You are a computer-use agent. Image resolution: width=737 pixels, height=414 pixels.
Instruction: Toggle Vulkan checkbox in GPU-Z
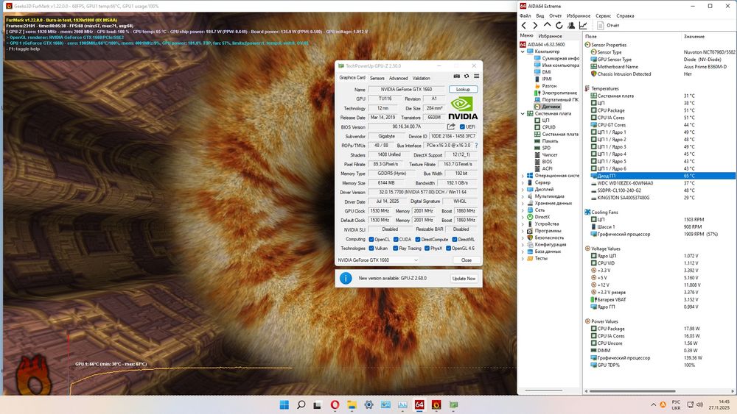[371, 249]
